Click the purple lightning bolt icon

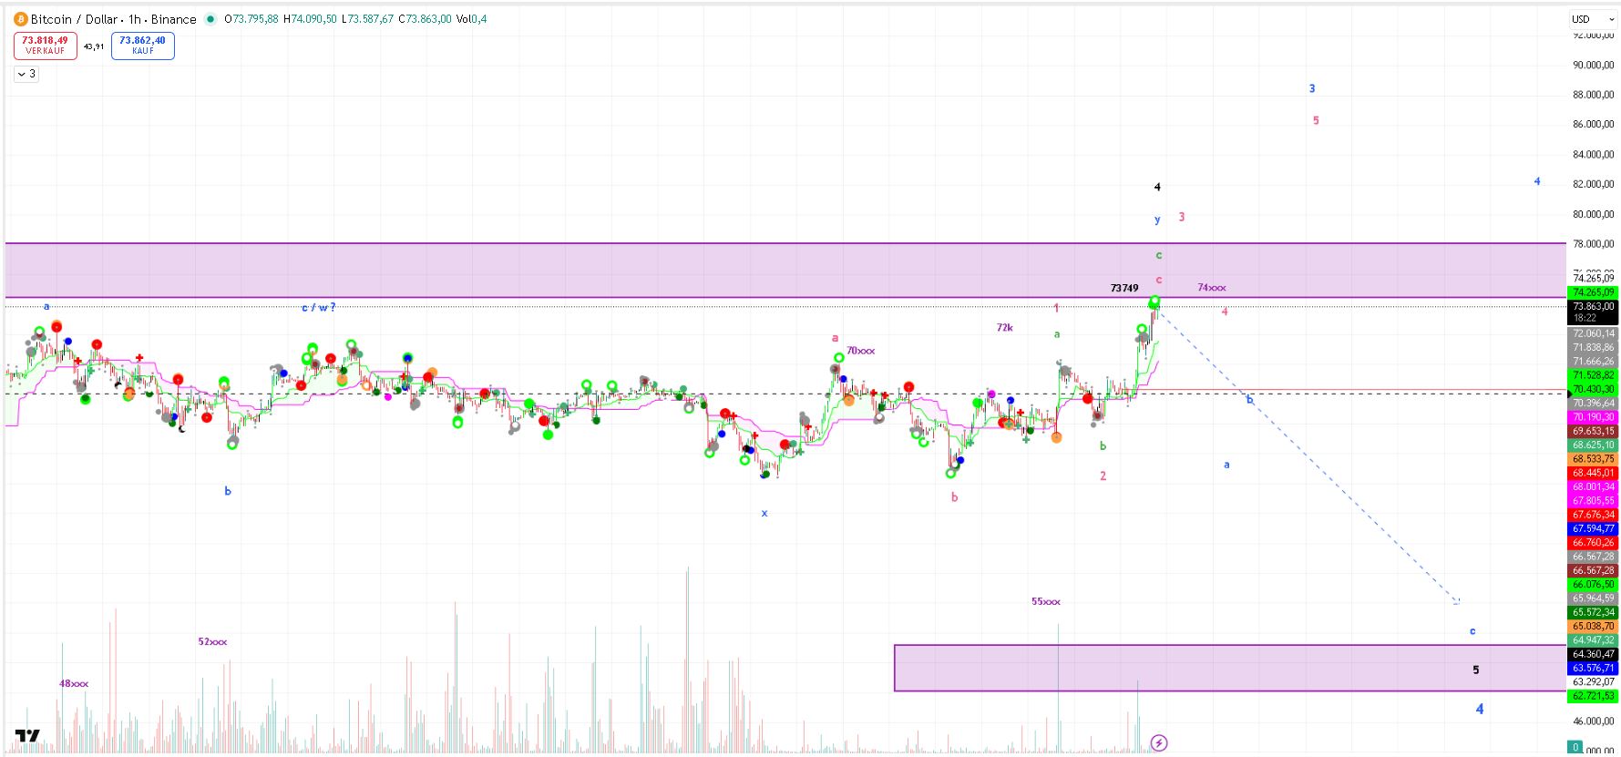tap(1158, 742)
